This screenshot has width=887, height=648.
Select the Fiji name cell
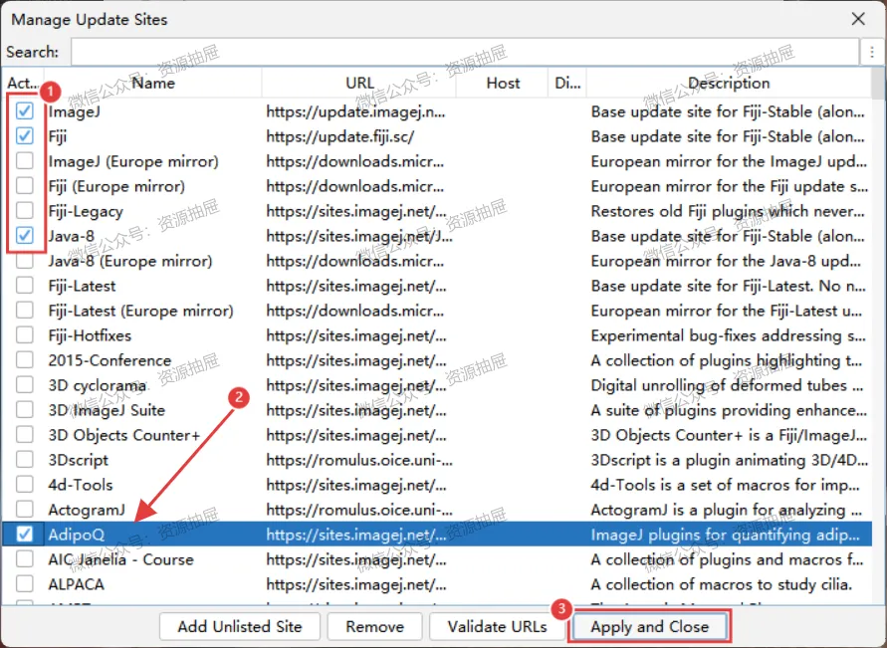(x=152, y=136)
